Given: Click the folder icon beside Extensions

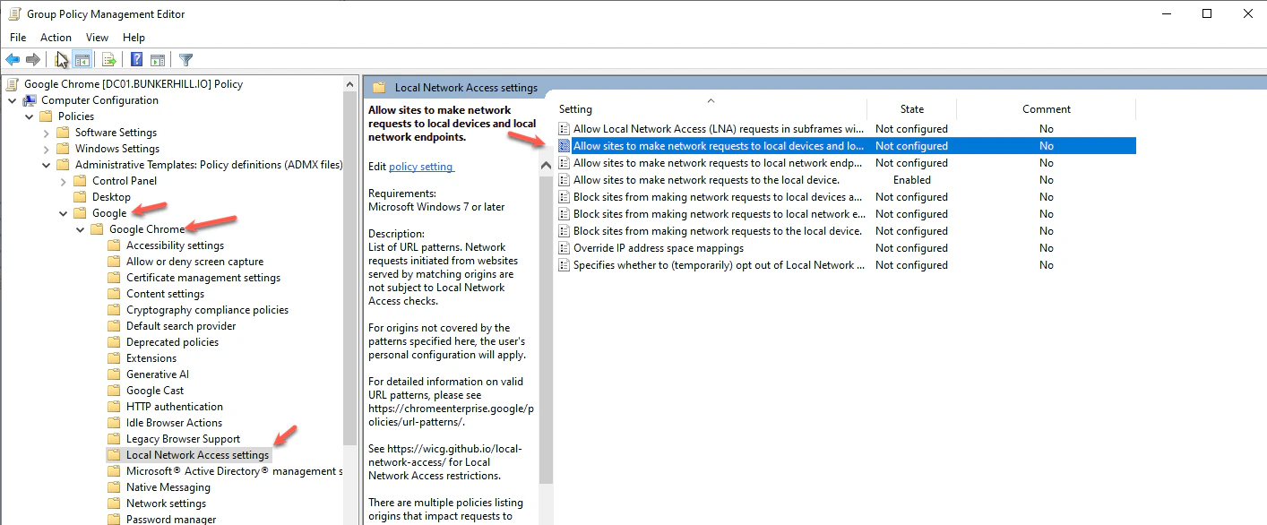Looking at the screenshot, I should [114, 358].
